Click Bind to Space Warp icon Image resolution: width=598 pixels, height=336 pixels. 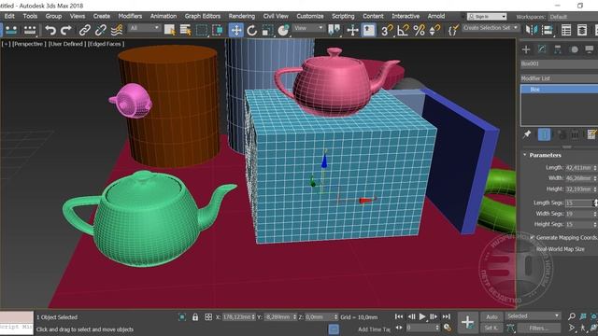point(117,30)
